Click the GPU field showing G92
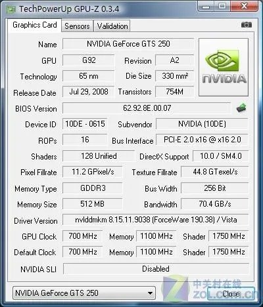This screenshot has height=307, width=263. [88, 60]
